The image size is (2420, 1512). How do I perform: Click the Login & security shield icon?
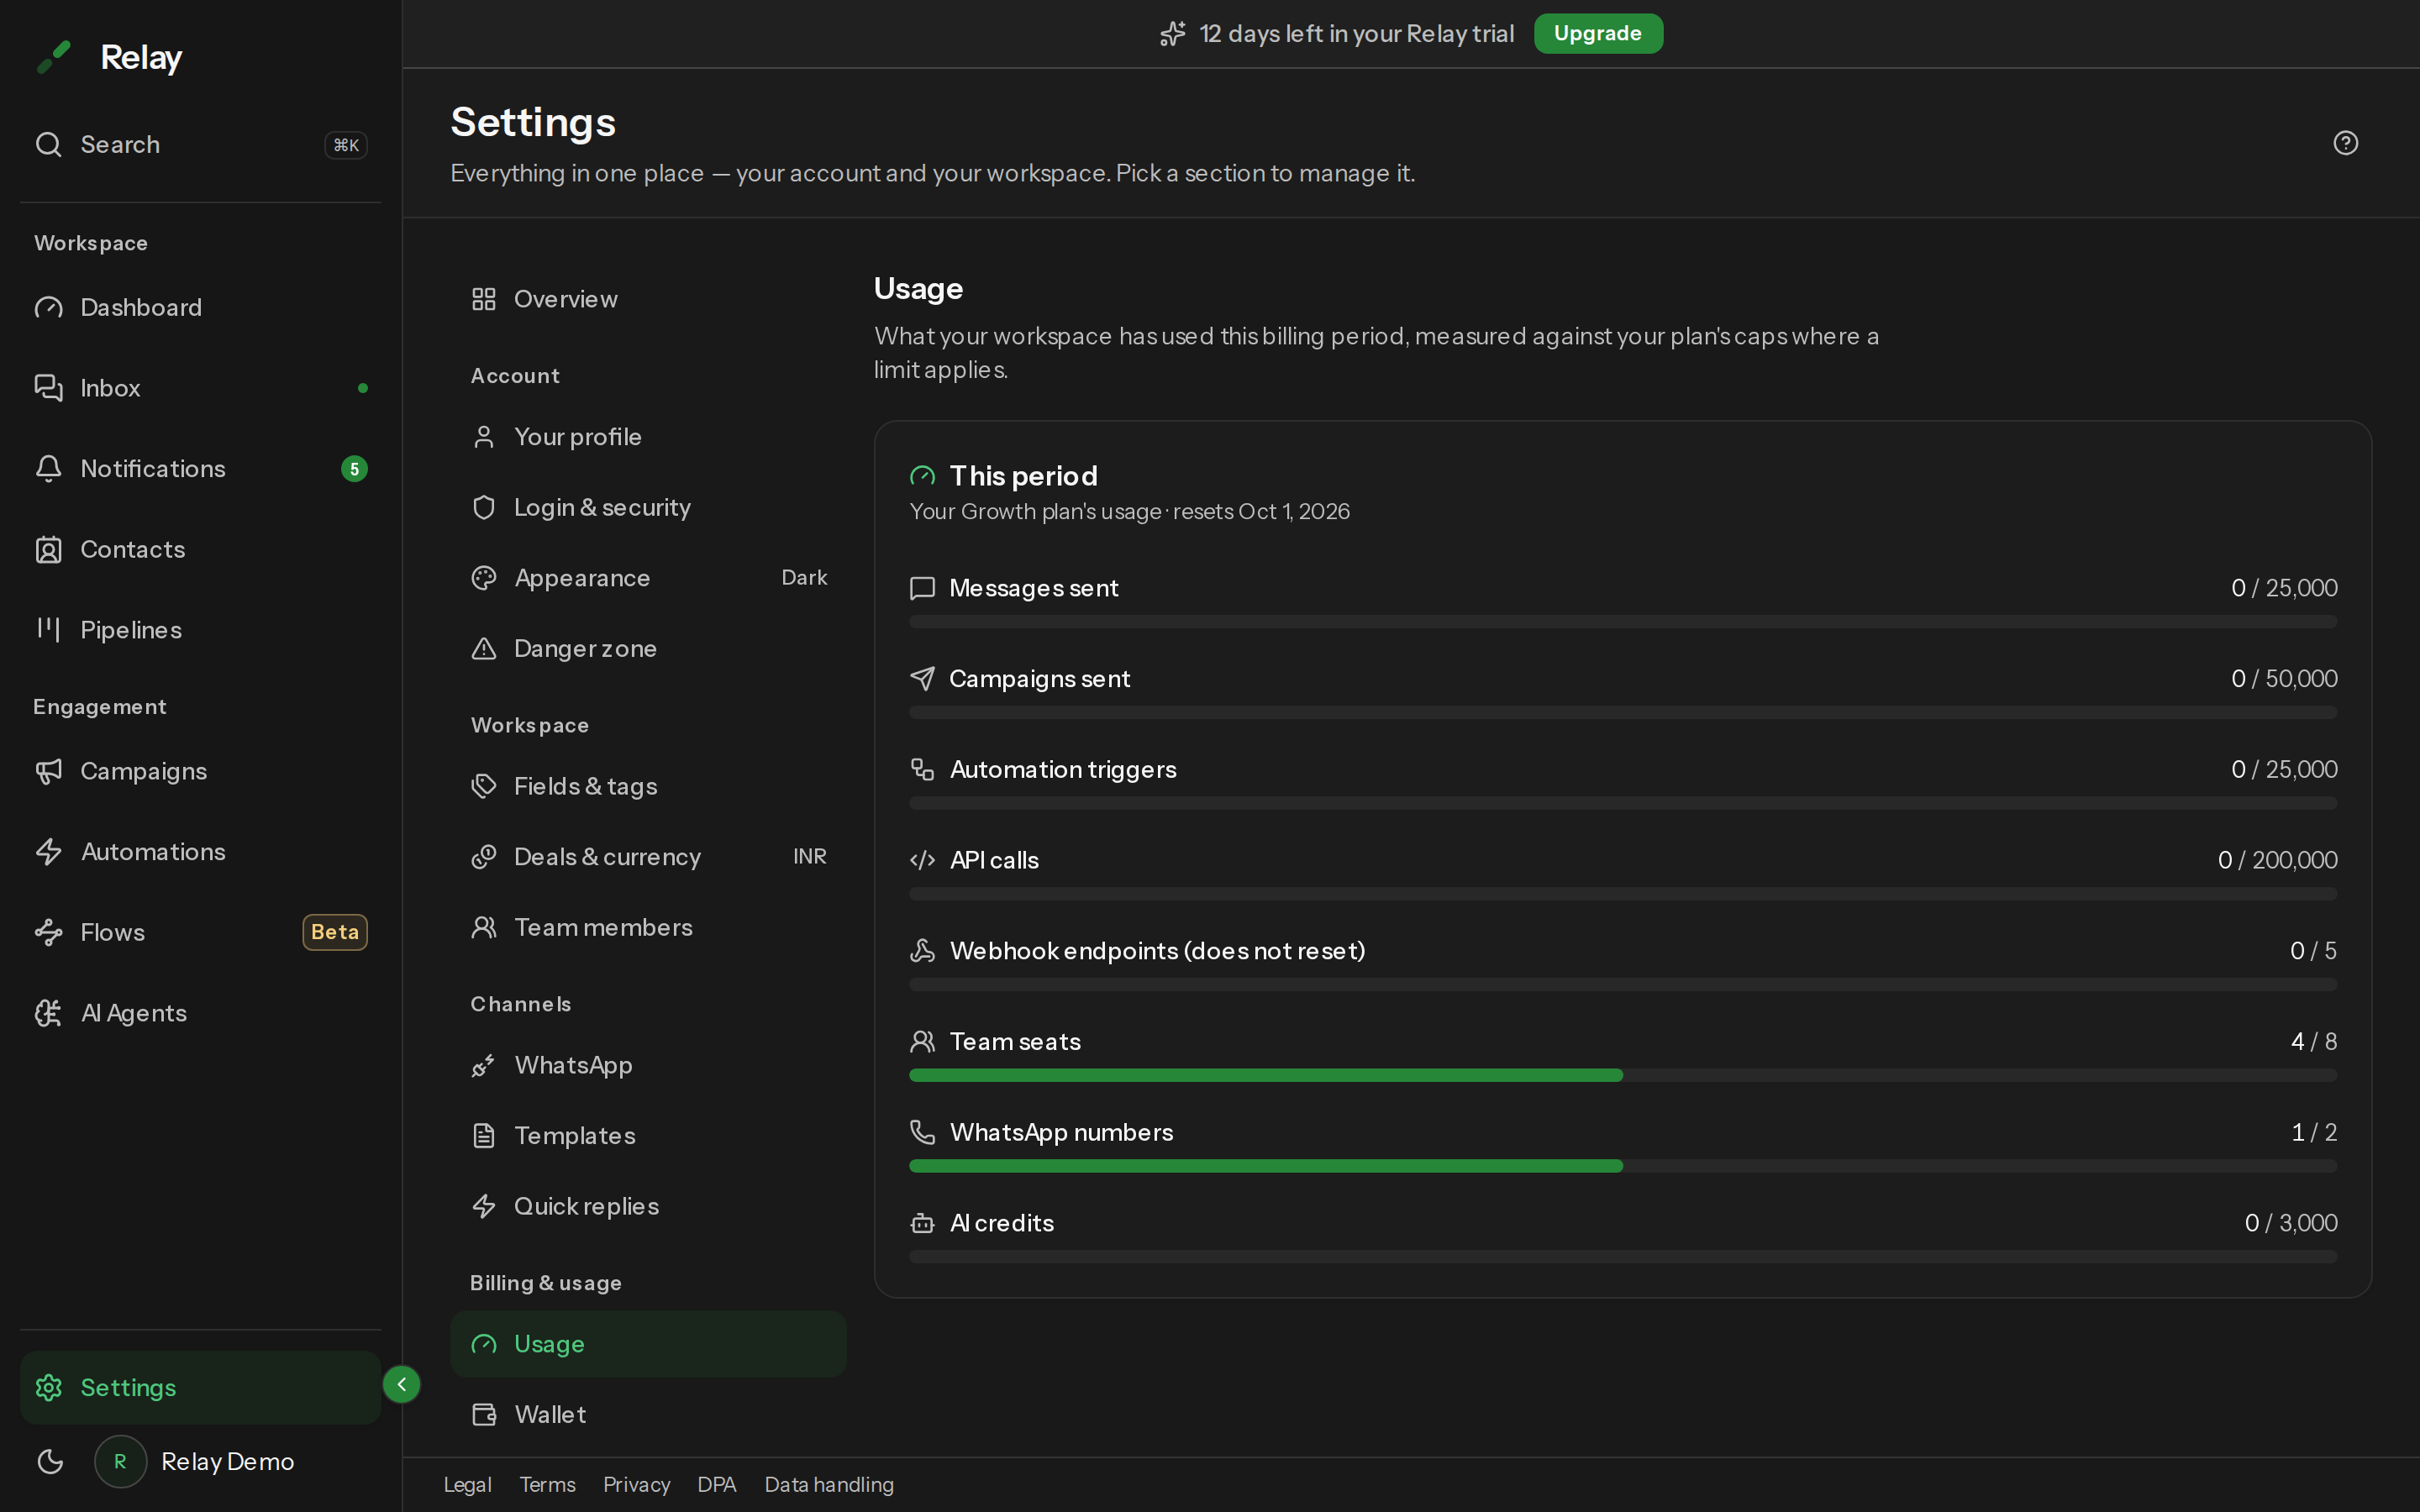click(484, 507)
